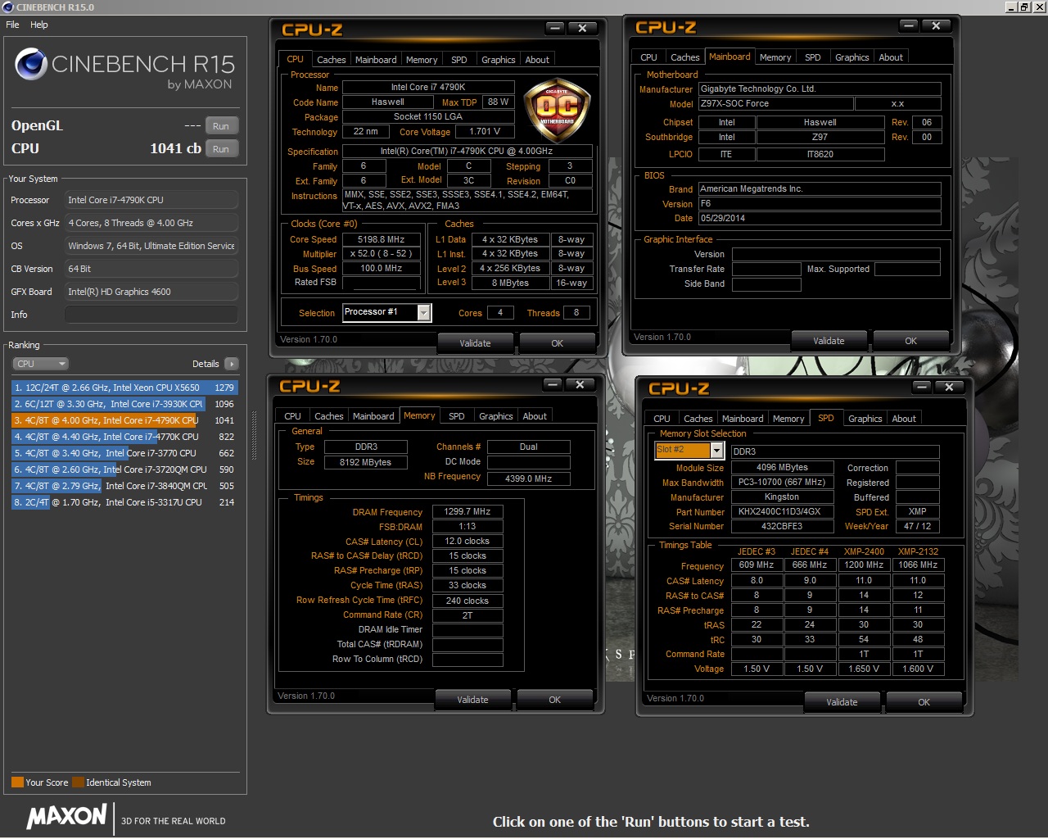Image resolution: width=1048 pixels, height=839 pixels.
Task: Click the XMP-2400 timings column header
Action: coord(864,551)
